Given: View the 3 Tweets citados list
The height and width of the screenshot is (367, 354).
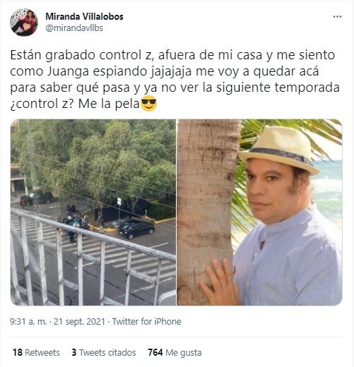Looking at the screenshot, I should [x=104, y=352].
